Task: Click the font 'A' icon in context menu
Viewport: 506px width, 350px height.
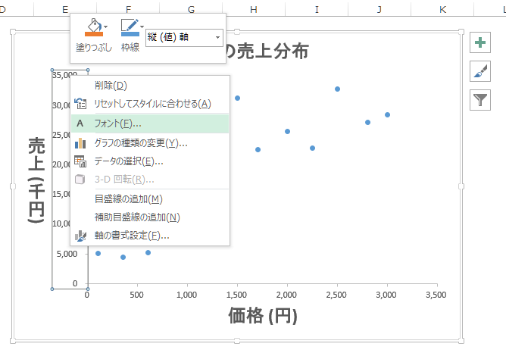Action: point(80,123)
